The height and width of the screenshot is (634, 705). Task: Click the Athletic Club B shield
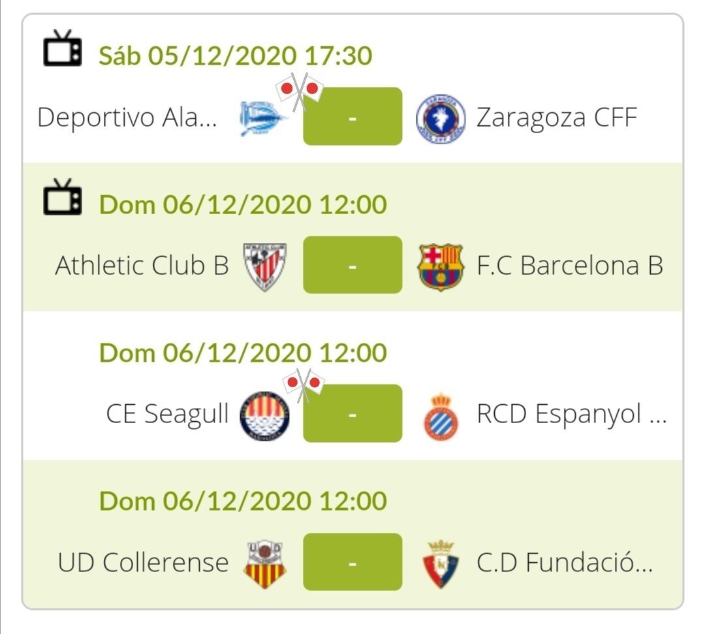click(265, 266)
